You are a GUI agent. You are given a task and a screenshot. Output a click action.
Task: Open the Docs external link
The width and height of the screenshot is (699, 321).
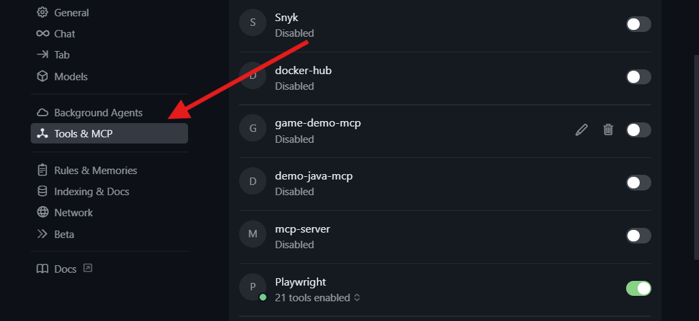65,269
